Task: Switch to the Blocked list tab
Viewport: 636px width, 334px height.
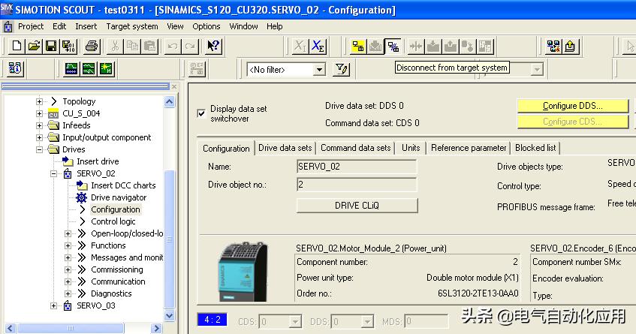Action: (x=535, y=148)
